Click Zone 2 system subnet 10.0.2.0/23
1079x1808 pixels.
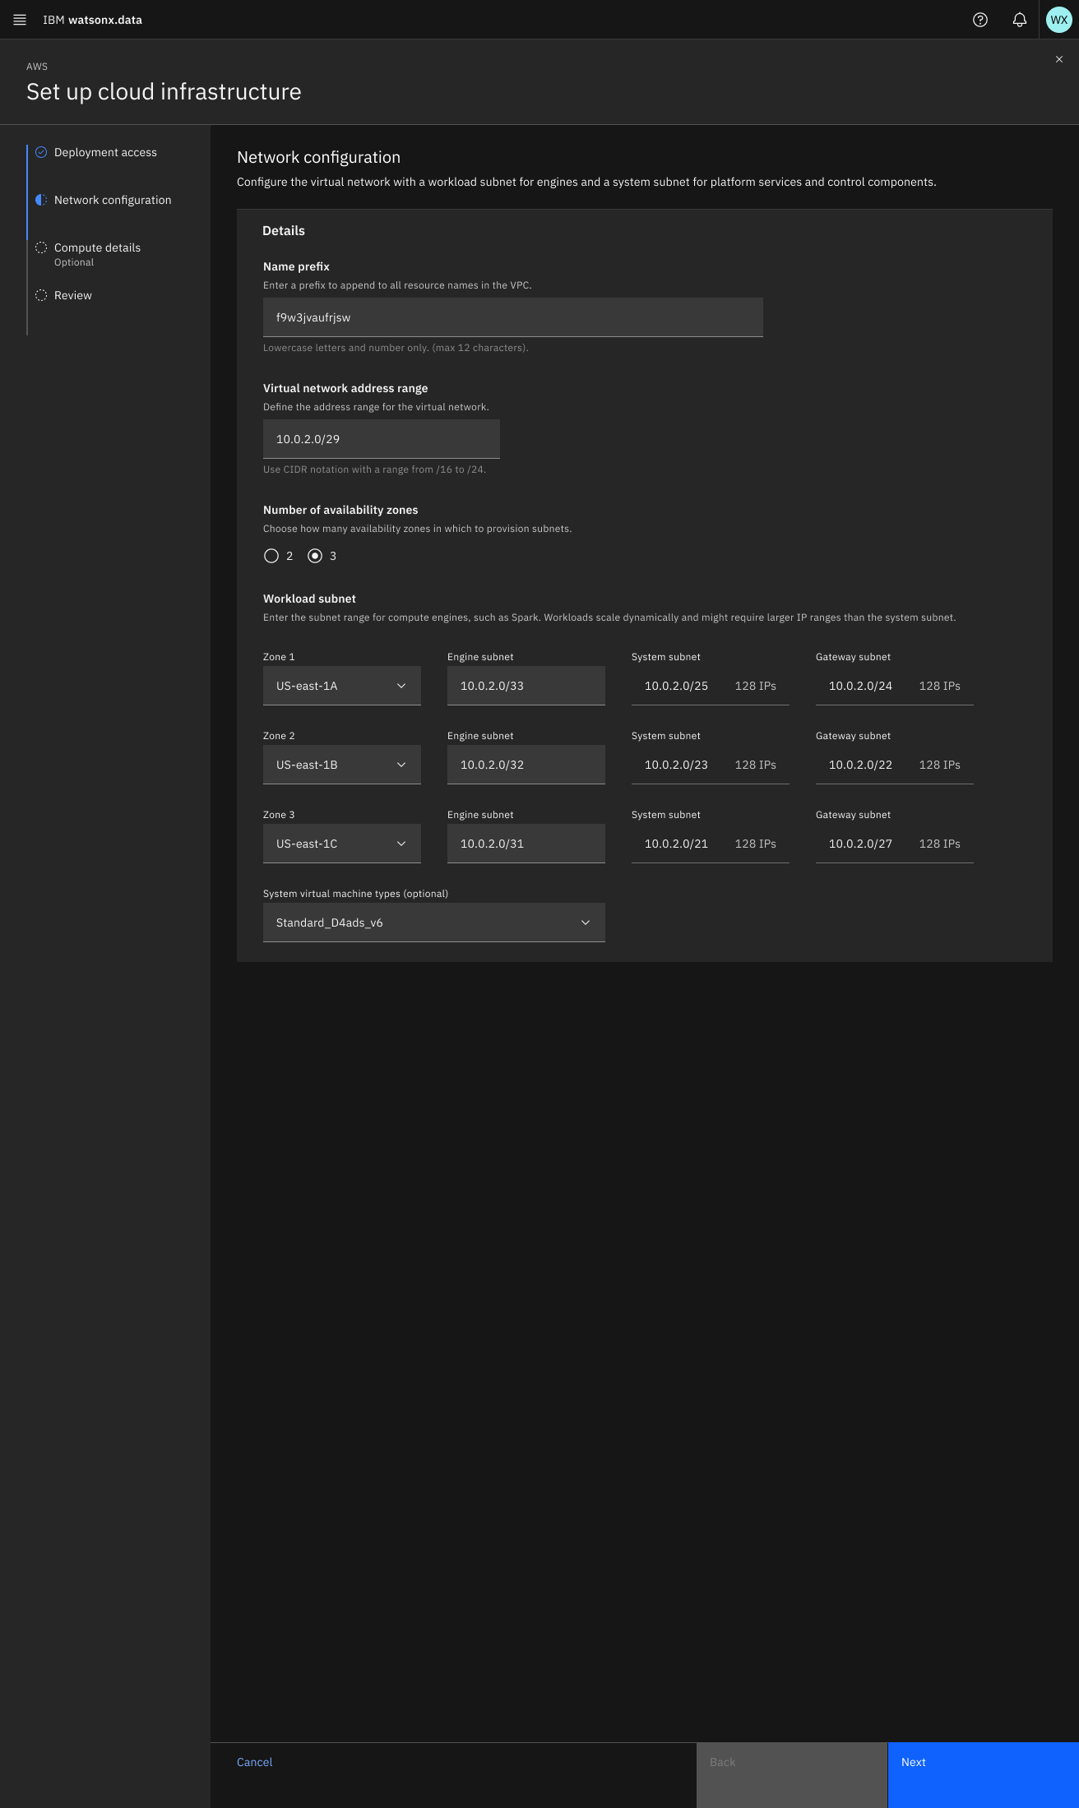(x=711, y=765)
